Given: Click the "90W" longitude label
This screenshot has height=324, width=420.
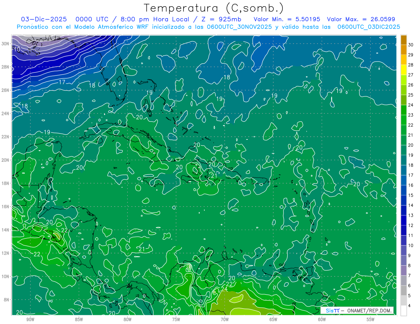Looking at the screenshot, I should pyautogui.click(x=30, y=319).
